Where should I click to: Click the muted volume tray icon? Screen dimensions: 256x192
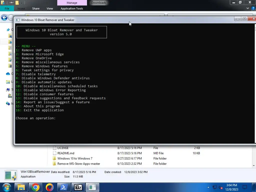pyautogui.click(x=220, y=187)
